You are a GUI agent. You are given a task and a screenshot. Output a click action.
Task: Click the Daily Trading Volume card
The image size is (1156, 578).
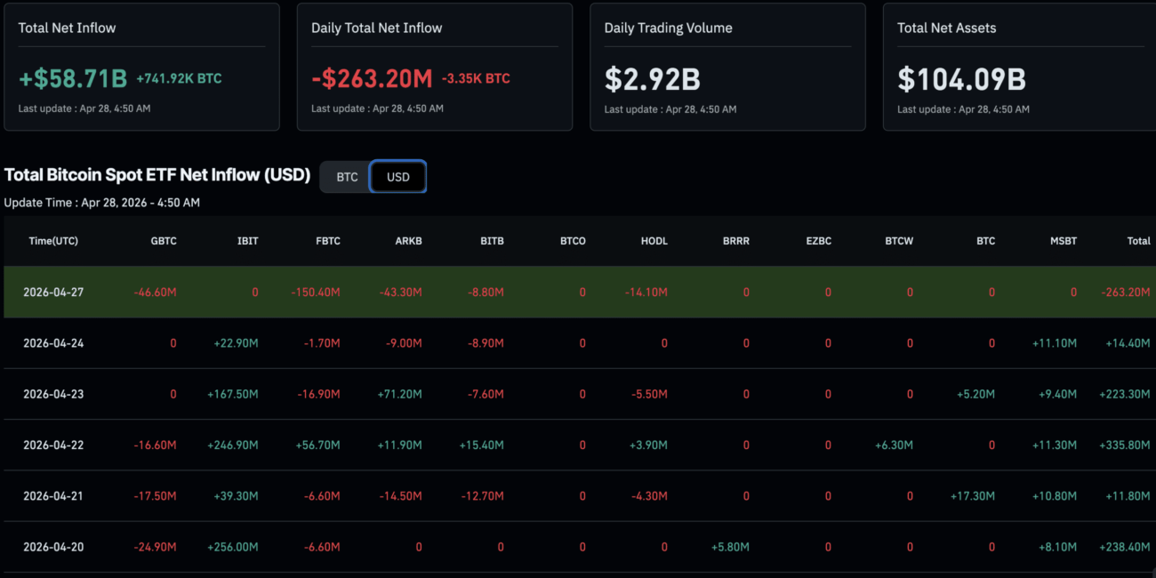click(x=727, y=67)
